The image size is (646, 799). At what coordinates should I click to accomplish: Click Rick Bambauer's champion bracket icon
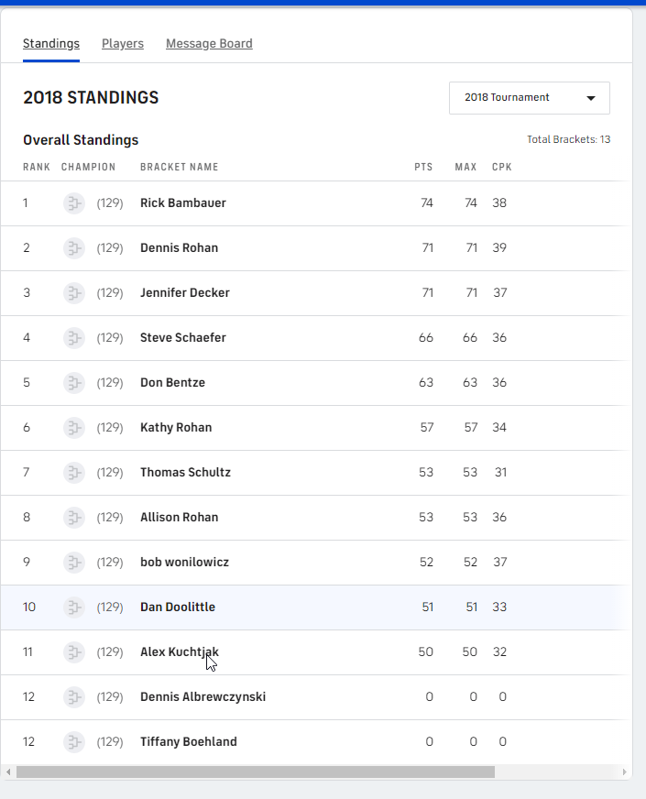coord(73,203)
